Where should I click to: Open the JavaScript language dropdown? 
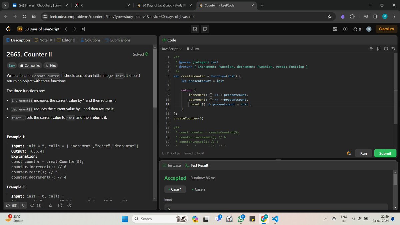click(x=172, y=49)
